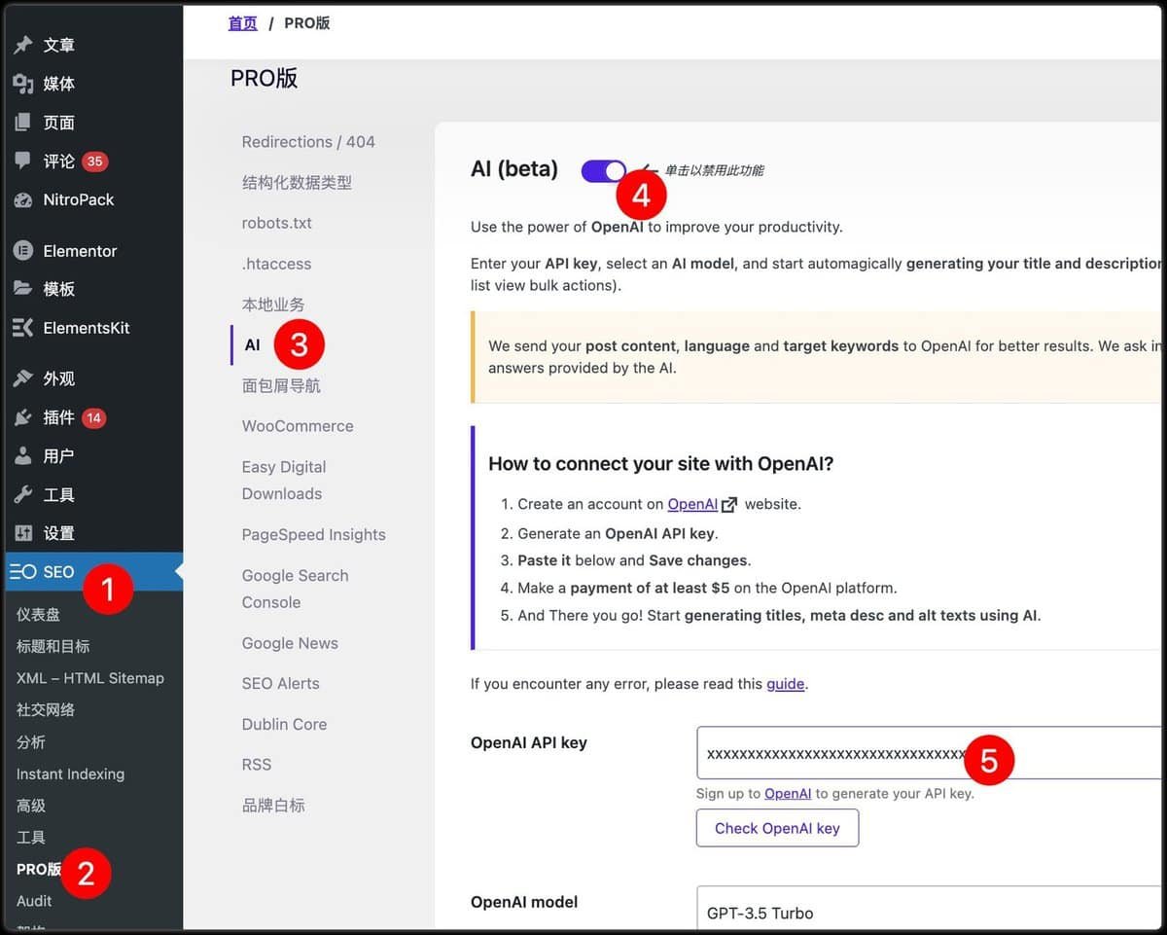Open OpenAI link under API key field
This screenshot has width=1167, height=935.
pos(788,794)
